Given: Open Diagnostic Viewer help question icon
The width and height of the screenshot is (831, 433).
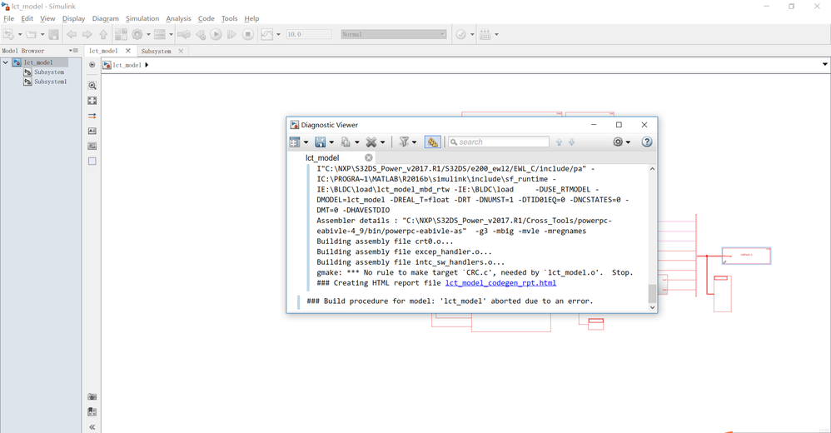Looking at the screenshot, I should click(647, 142).
